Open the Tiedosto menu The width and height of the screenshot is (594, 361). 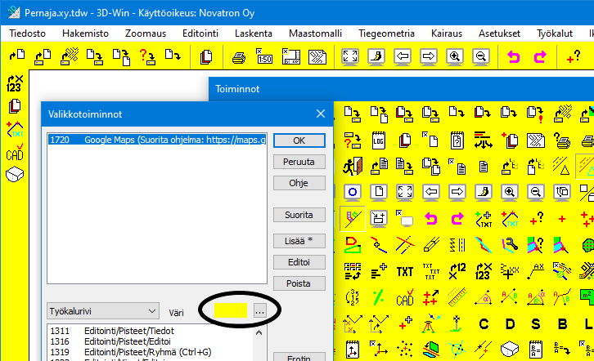point(28,33)
